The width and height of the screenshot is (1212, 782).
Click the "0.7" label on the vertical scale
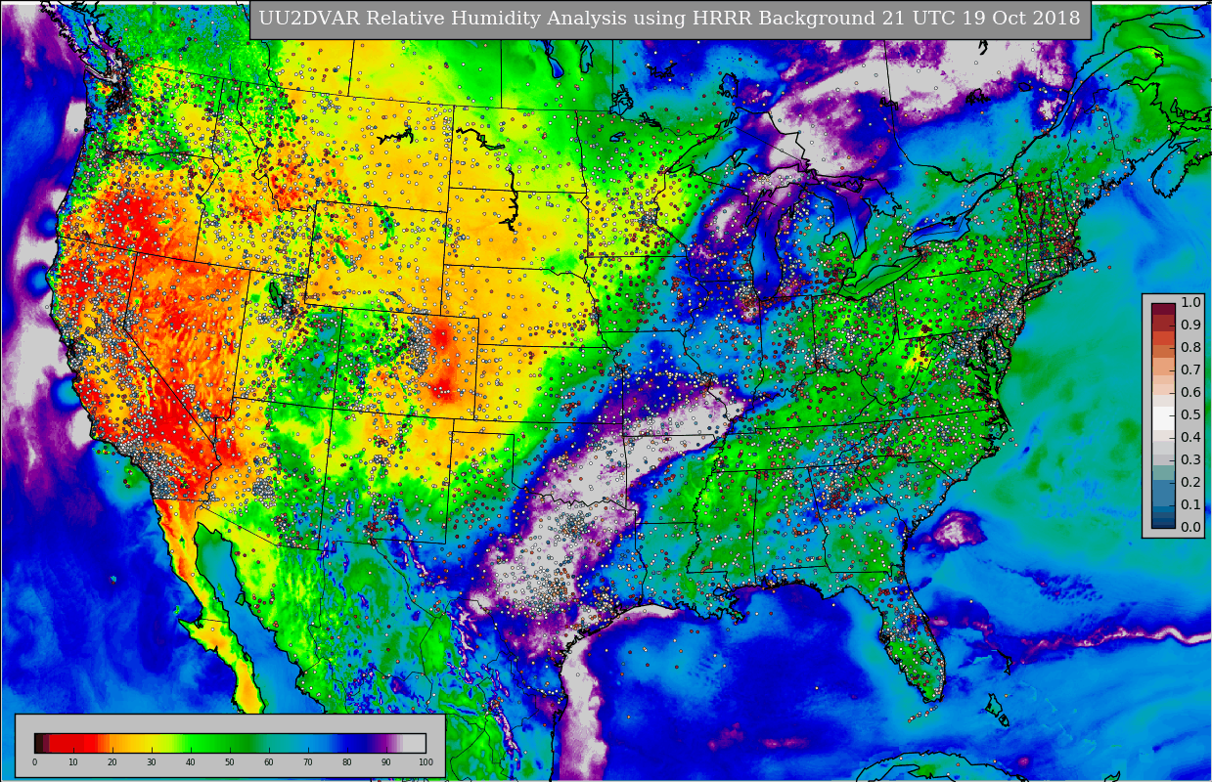pyautogui.click(x=1190, y=369)
